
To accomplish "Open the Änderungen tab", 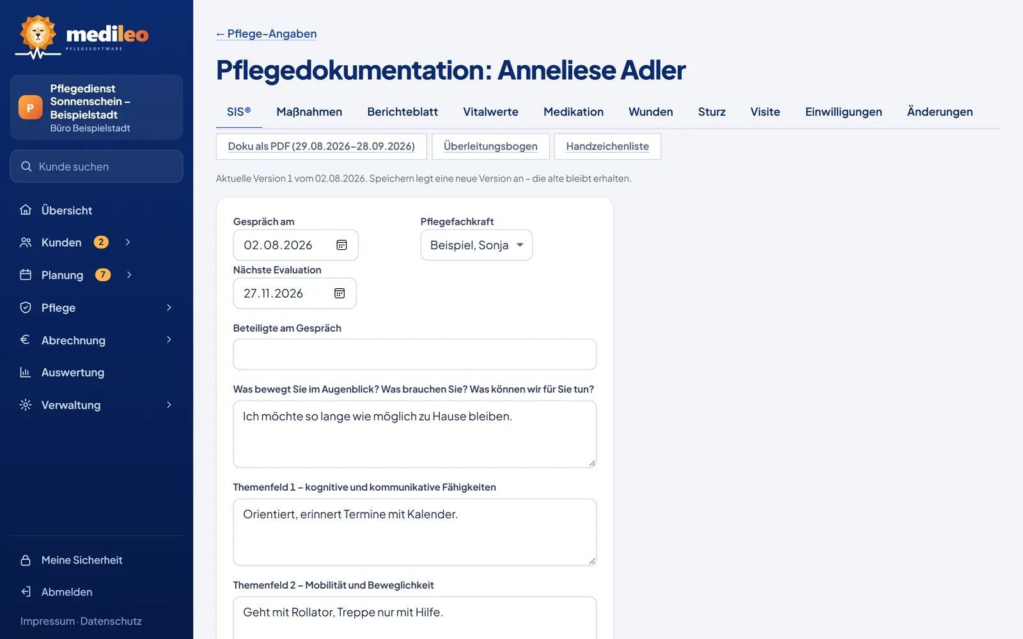I will (940, 112).
